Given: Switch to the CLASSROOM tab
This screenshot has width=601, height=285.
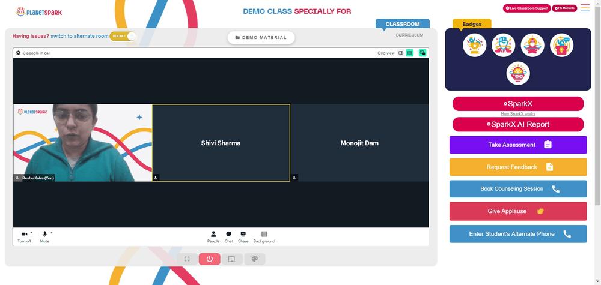Looking at the screenshot, I should coord(403,24).
